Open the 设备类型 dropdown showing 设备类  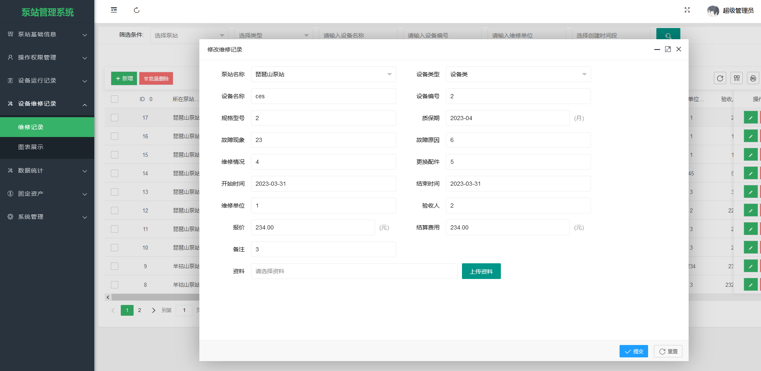pos(518,74)
